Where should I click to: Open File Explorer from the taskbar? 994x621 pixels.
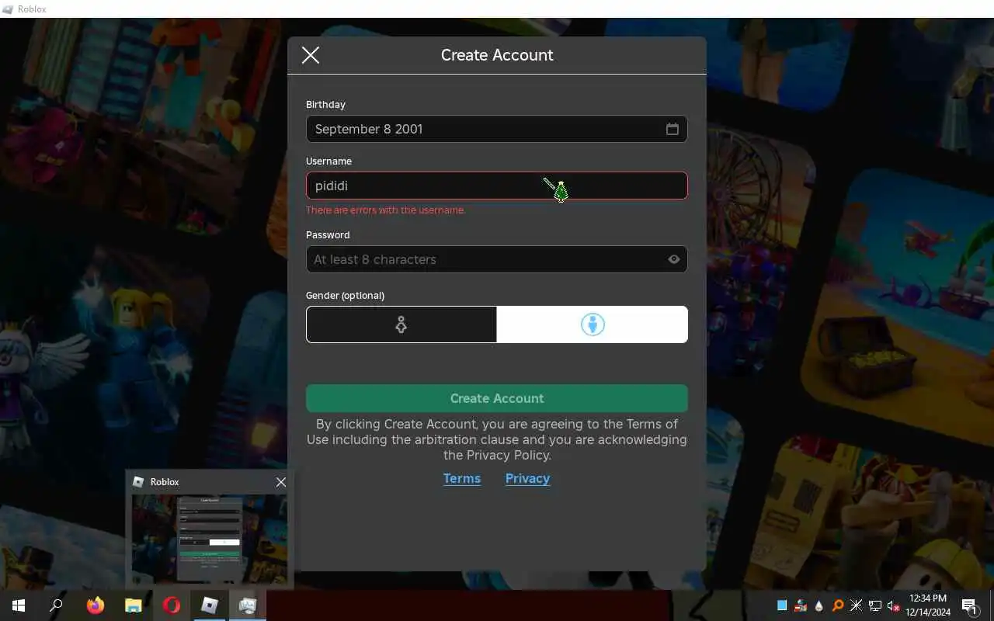pos(134,605)
